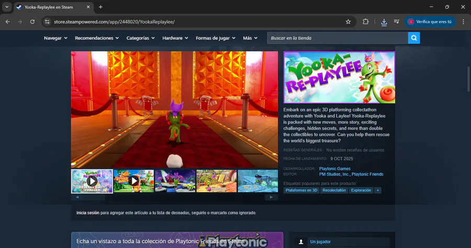Reload the Steam page
Viewport: 471px width, 248px height.
32,21
